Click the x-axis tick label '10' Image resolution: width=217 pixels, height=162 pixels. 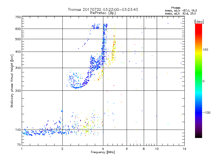(157, 149)
